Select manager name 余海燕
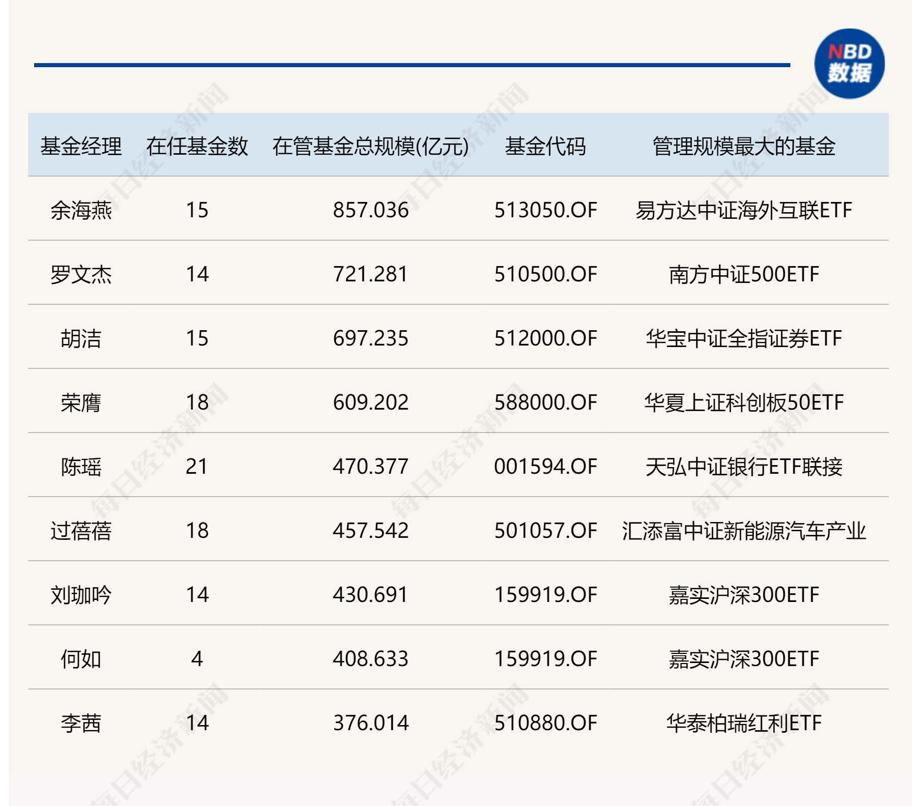Viewport: 912px width, 806px height. tap(81, 210)
